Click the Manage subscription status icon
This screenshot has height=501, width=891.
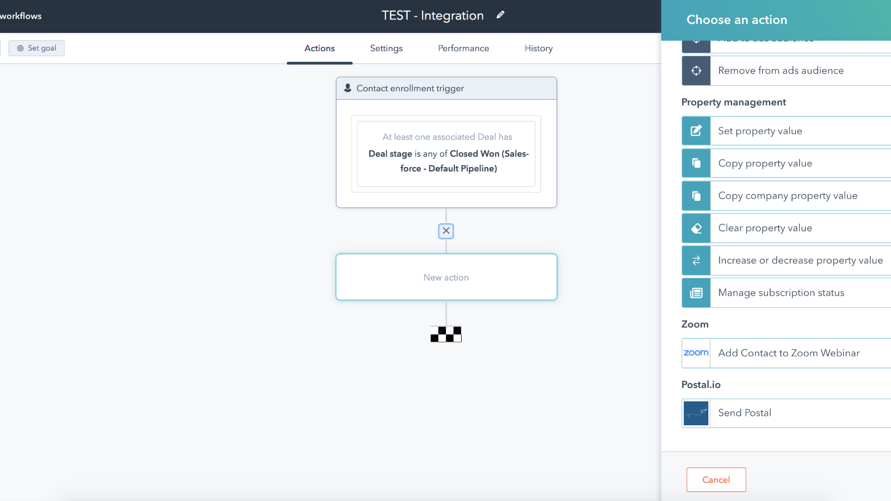(x=696, y=292)
